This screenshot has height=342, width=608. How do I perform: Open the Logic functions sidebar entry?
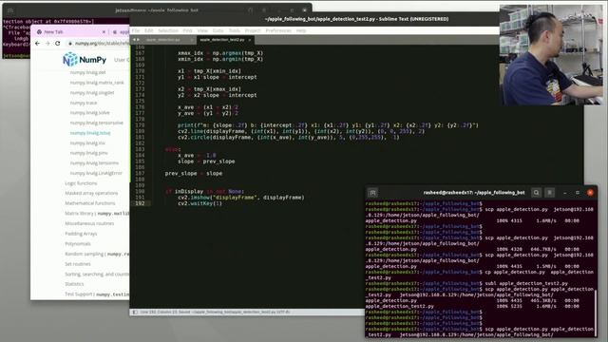point(81,183)
